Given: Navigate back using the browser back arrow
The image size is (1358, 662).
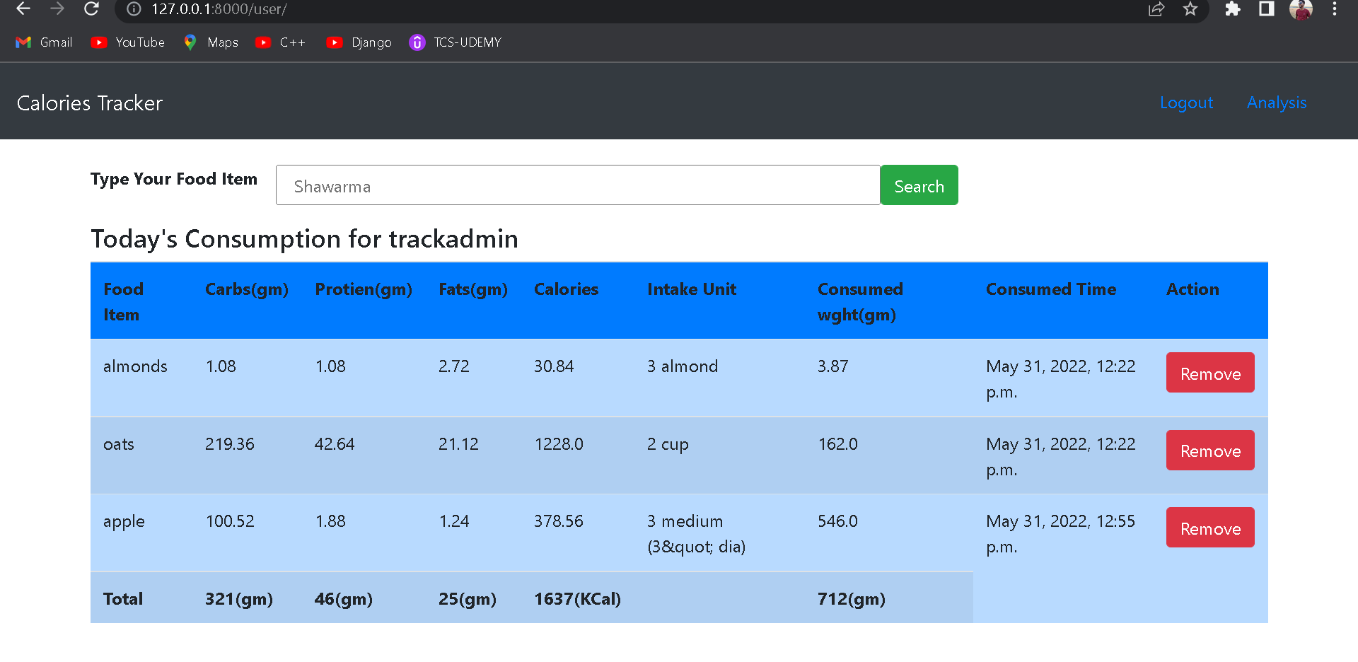Looking at the screenshot, I should pos(23,10).
